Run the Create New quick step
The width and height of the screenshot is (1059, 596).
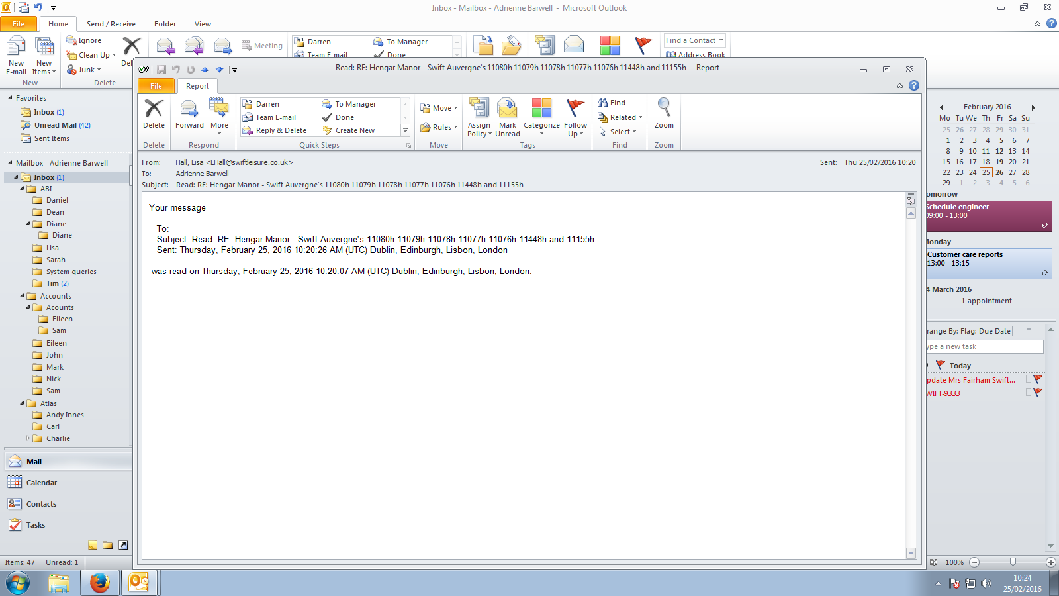coord(348,130)
